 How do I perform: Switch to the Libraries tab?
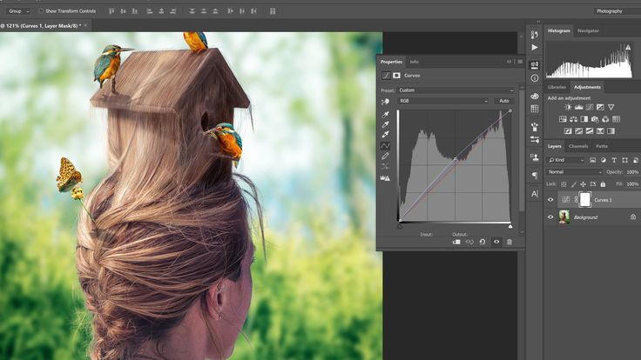tap(557, 87)
